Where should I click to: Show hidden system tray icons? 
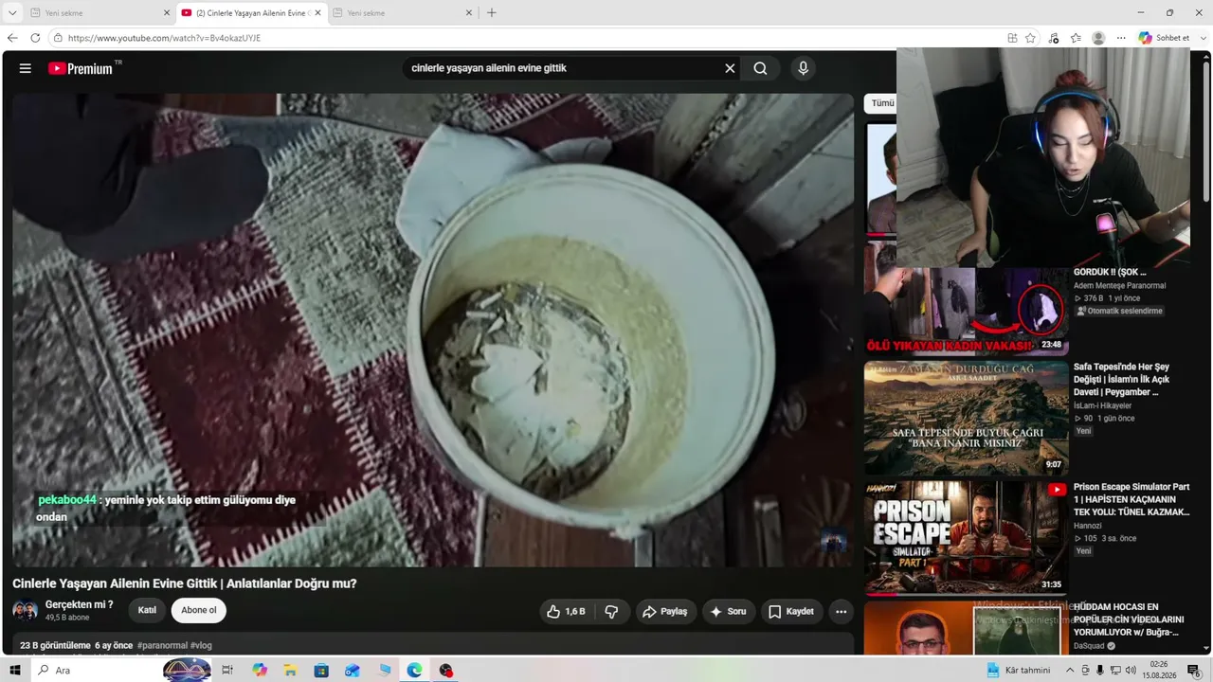[x=1070, y=671]
